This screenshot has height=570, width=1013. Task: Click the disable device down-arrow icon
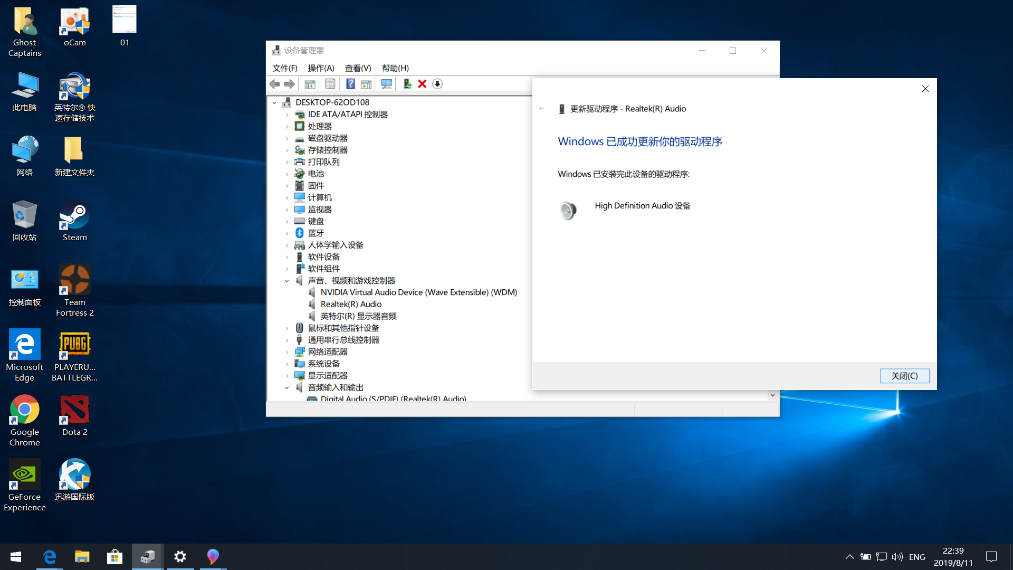tap(437, 84)
